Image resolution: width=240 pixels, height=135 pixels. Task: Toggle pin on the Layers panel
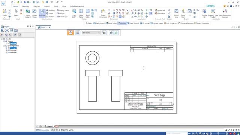(x=30, y=27)
